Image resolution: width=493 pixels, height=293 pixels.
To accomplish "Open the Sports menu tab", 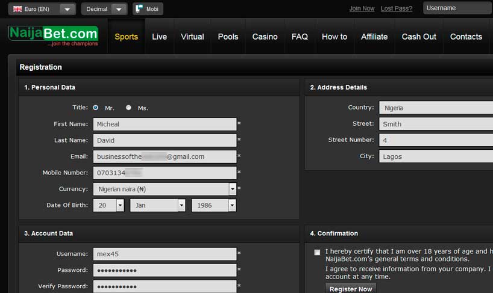I will click(x=127, y=37).
